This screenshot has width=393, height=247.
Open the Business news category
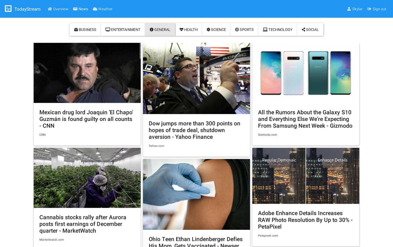pyautogui.click(x=85, y=30)
